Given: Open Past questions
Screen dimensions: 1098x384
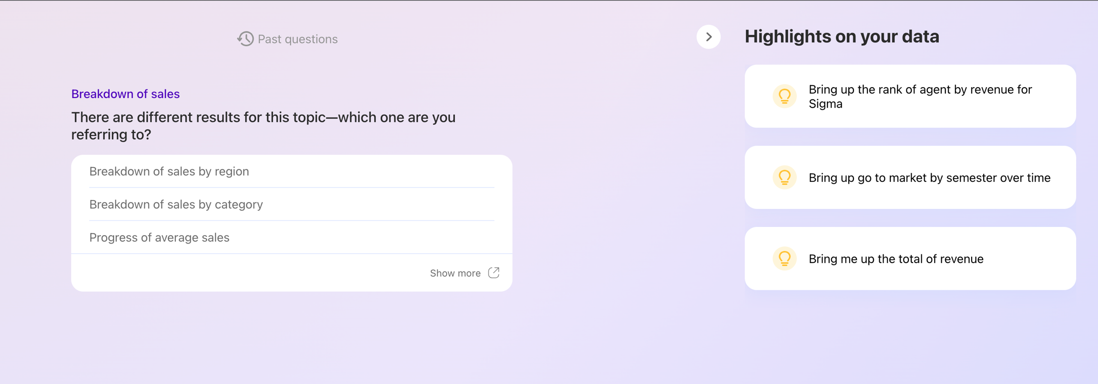Looking at the screenshot, I should 297,39.
